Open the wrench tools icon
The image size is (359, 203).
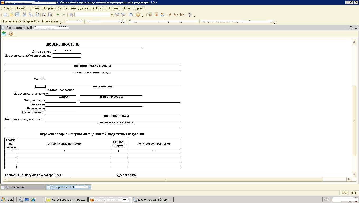[190, 15]
